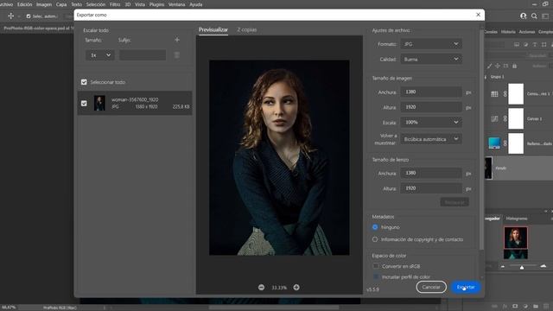Click the gradient fill layer thumbnail
553x311 pixels.
494,143
